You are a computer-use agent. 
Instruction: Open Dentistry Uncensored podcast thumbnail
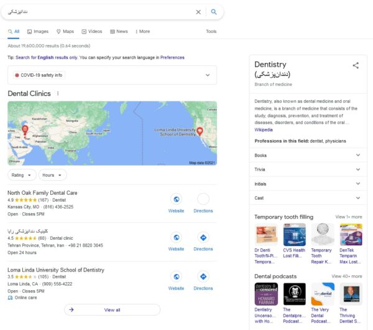point(266,294)
